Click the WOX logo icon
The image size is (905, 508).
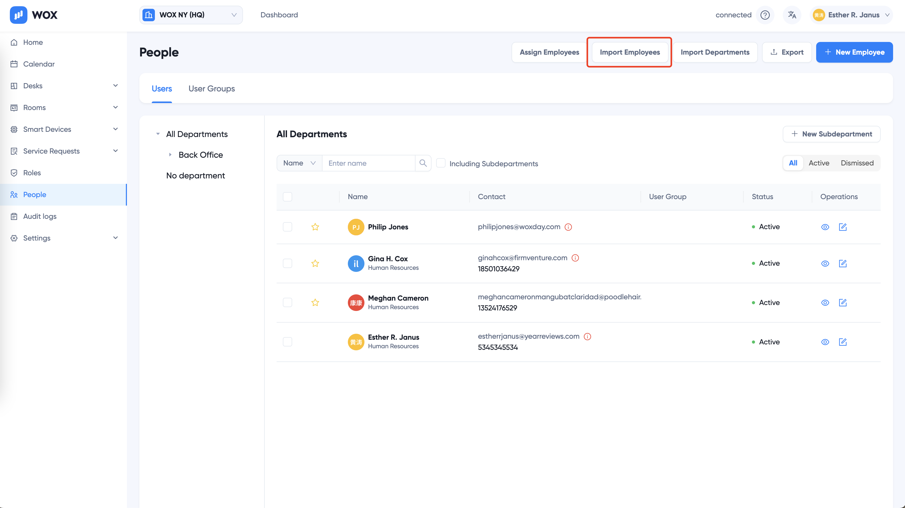[18, 15]
